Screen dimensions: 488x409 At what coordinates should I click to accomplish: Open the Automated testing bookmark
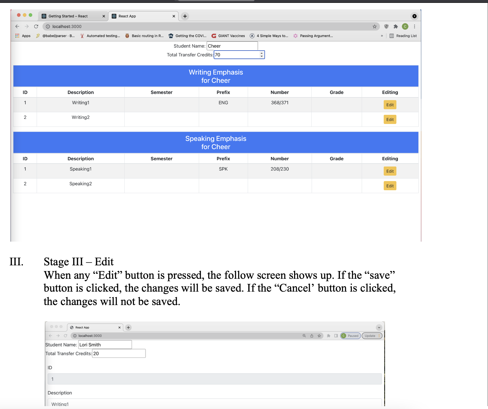[100, 36]
